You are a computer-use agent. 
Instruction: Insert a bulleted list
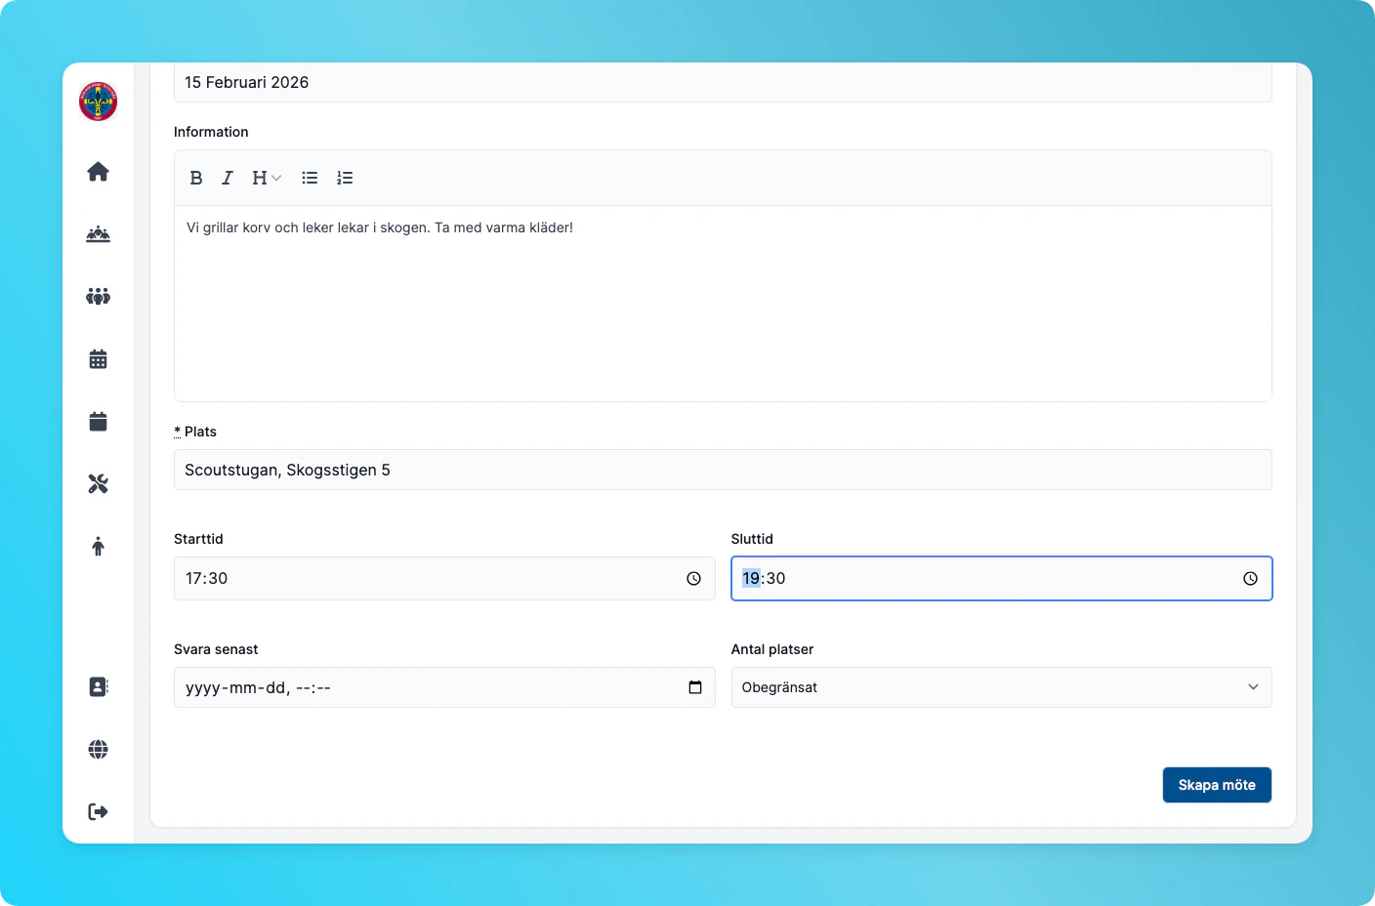point(310,178)
